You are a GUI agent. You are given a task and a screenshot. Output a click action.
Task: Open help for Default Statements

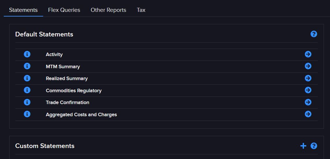tap(314, 34)
